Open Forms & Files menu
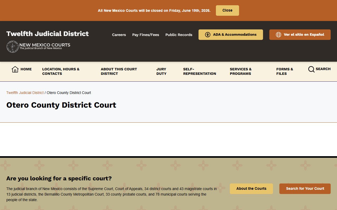337x210 pixels. [285, 71]
